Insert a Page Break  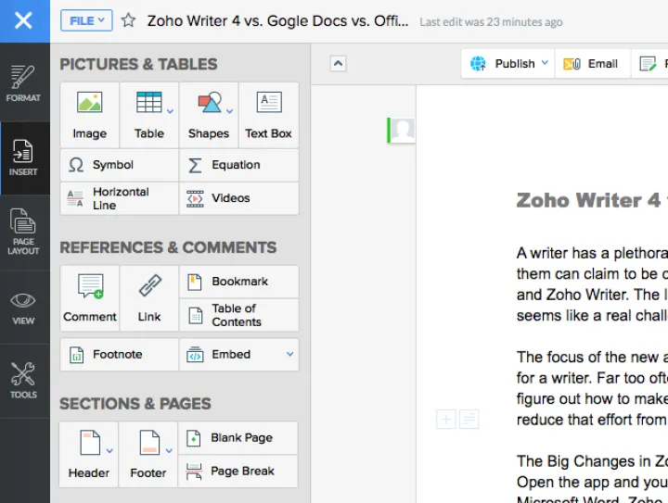pos(239,471)
